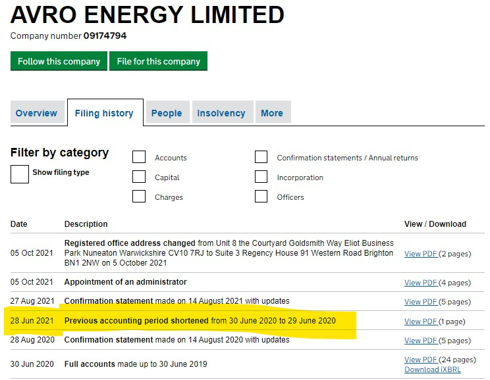Check Confirmation statements / Annual returns box
The height and width of the screenshot is (380, 490).
(261, 157)
